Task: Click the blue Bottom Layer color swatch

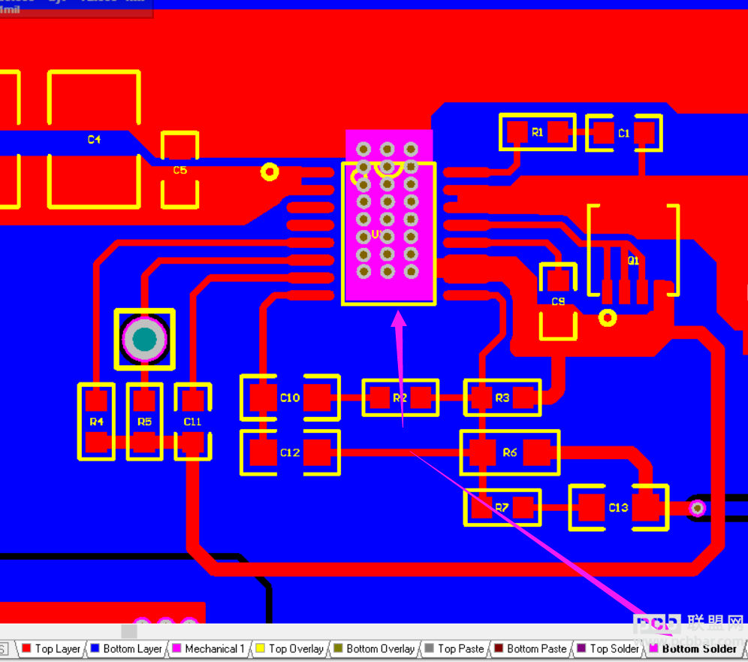Action: [x=95, y=648]
